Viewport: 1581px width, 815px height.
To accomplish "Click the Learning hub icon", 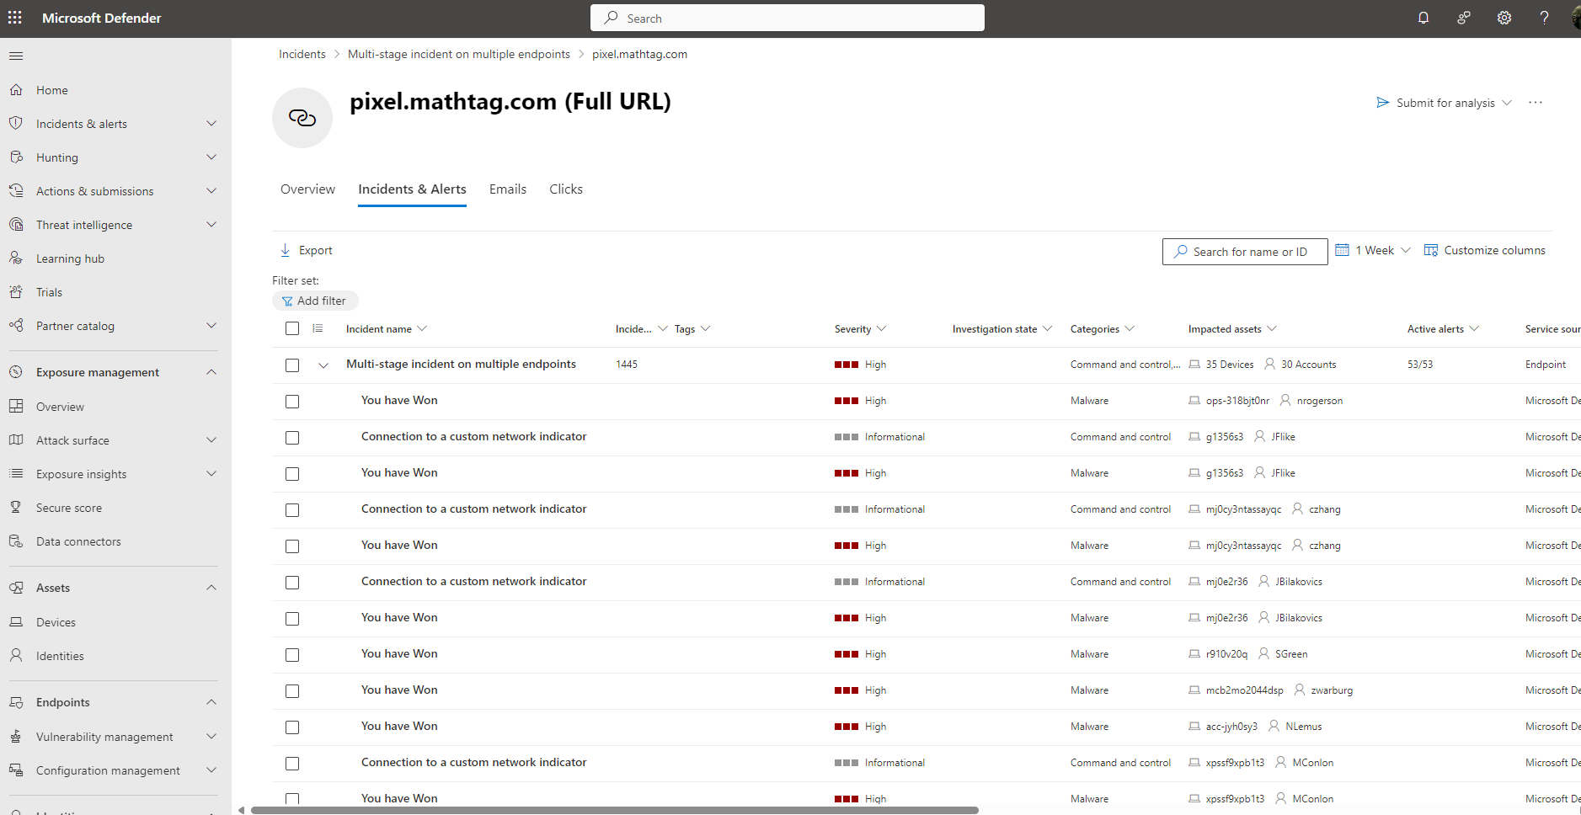I will (16, 258).
